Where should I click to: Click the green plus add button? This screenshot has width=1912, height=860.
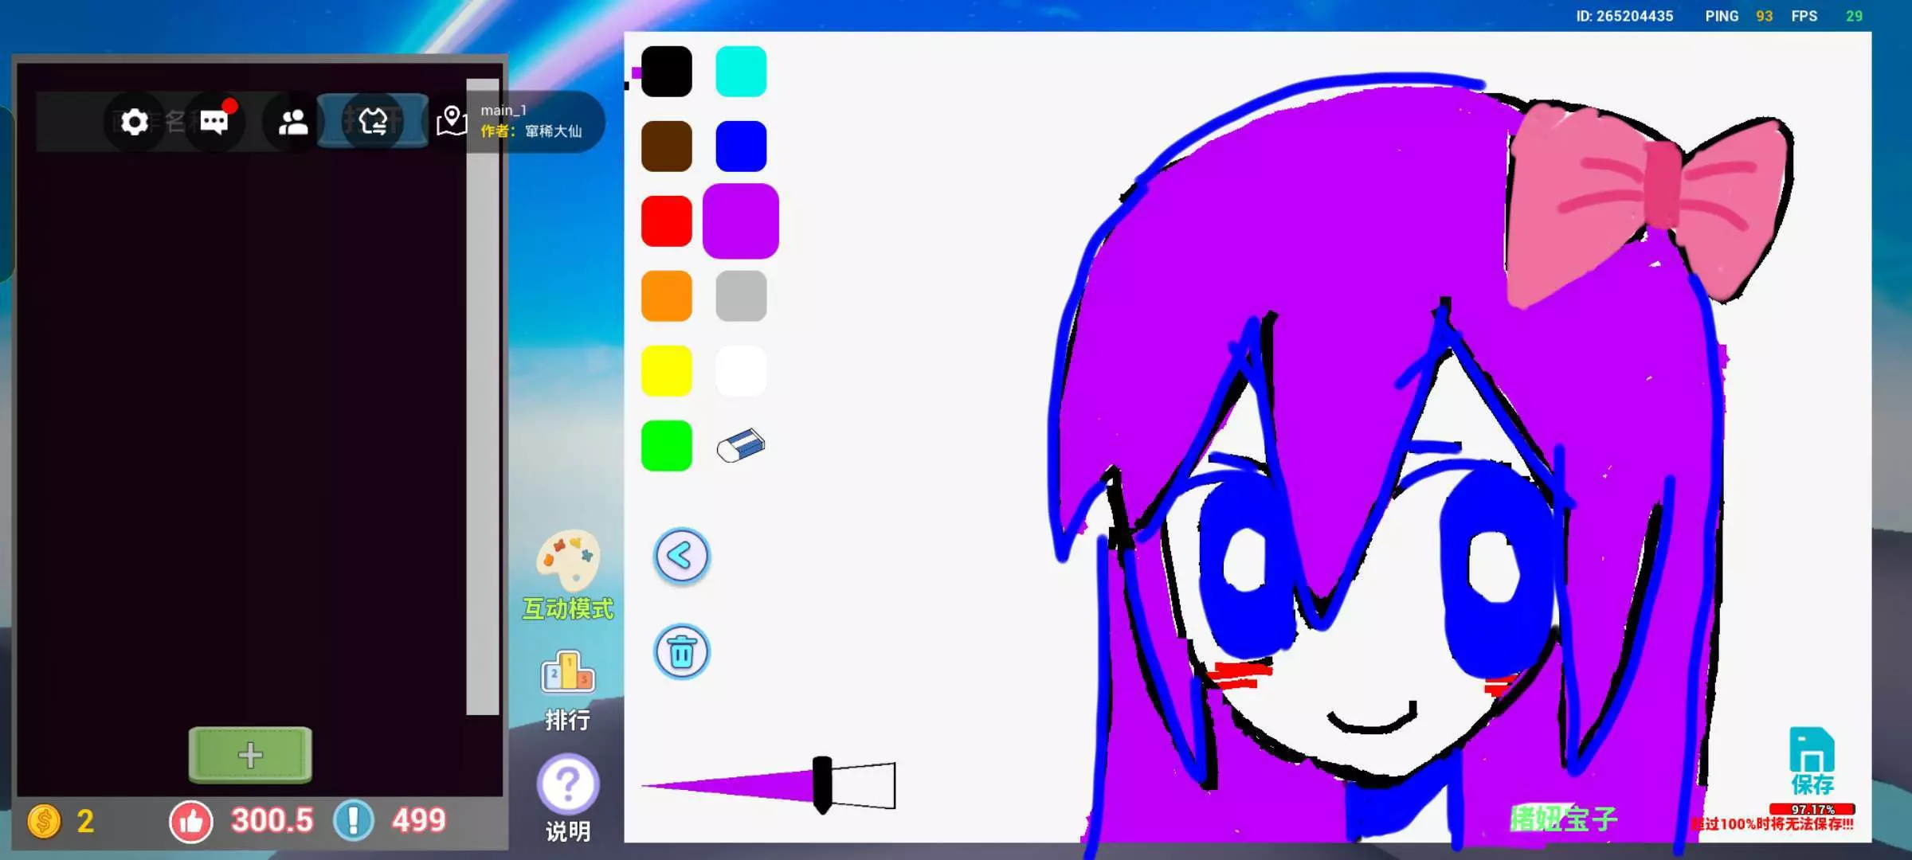pos(250,755)
